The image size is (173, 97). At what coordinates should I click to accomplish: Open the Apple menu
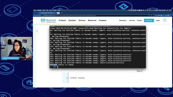35,10
